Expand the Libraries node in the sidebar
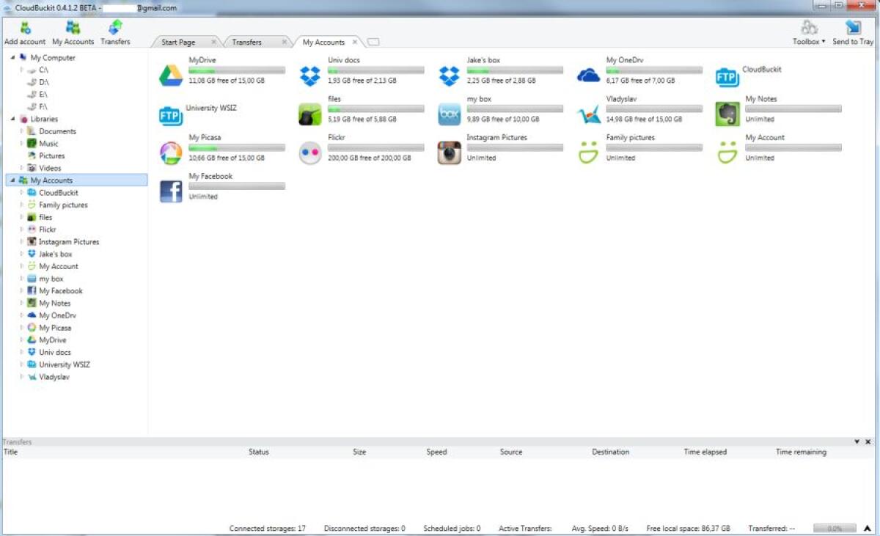 12,118
